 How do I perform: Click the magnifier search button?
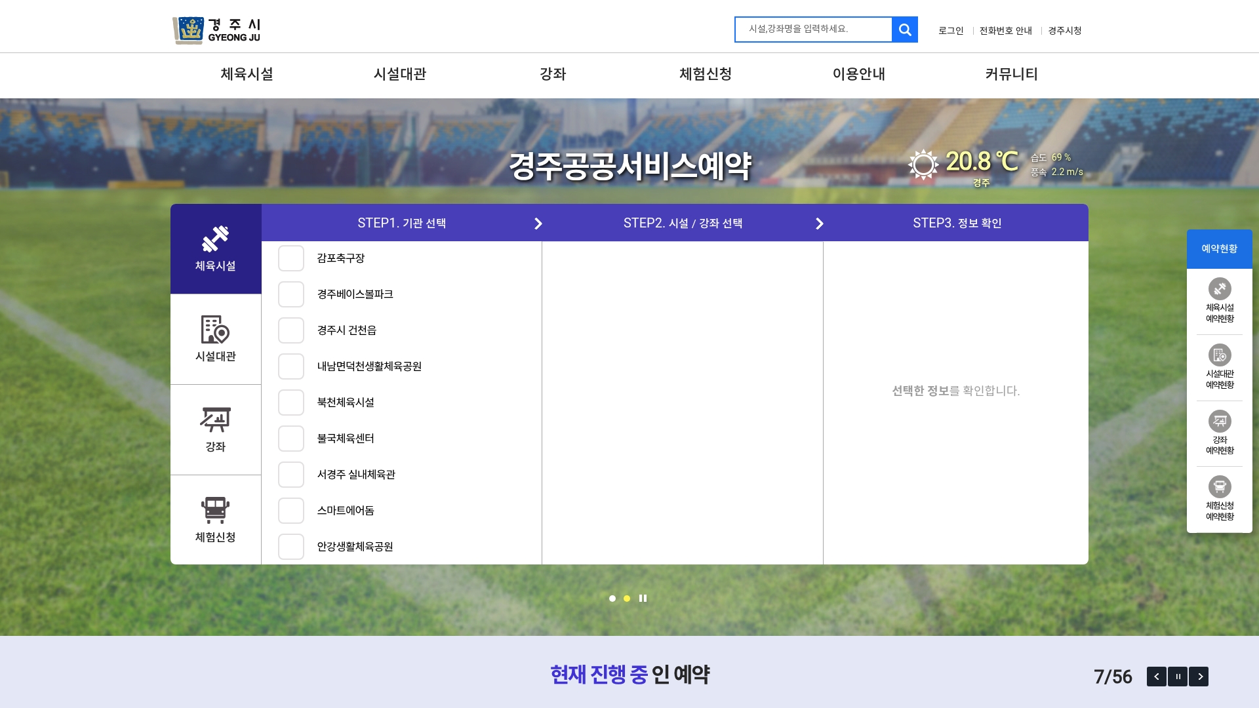tap(905, 29)
